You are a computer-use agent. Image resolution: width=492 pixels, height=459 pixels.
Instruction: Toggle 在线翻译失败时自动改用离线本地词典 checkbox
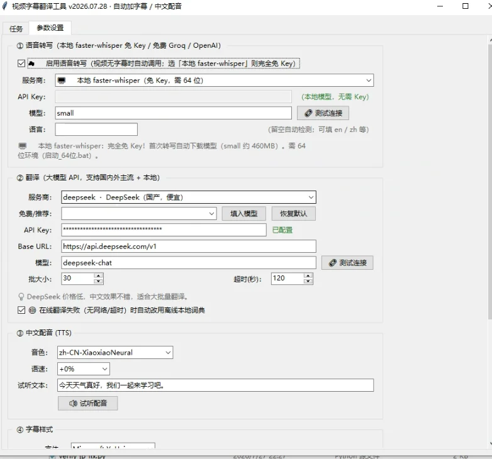pyautogui.click(x=21, y=310)
